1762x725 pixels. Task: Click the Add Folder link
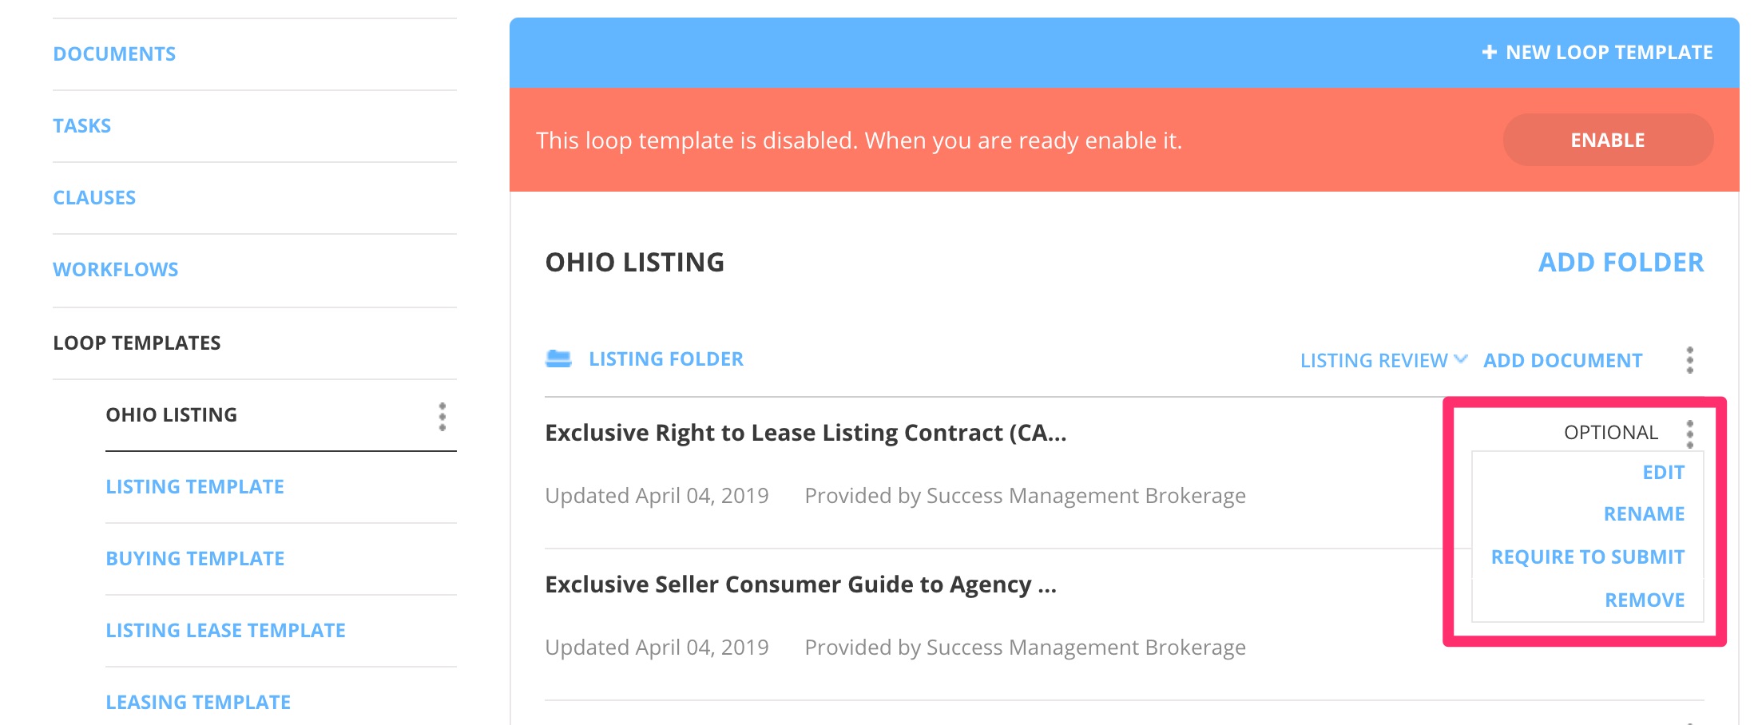pos(1621,263)
